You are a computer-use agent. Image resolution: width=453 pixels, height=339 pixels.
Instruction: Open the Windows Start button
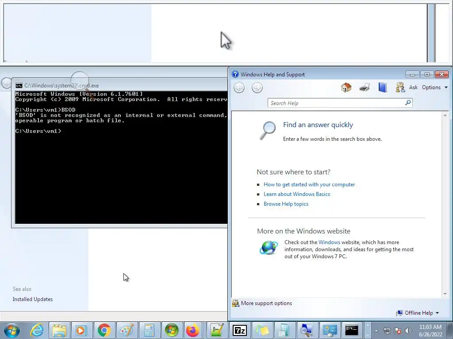click(12, 330)
